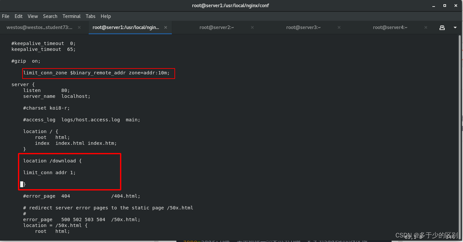The width and height of the screenshot is (463, 242).
Task: Switch to root@server1 nginx tab
Action: [x=126, y=27]
